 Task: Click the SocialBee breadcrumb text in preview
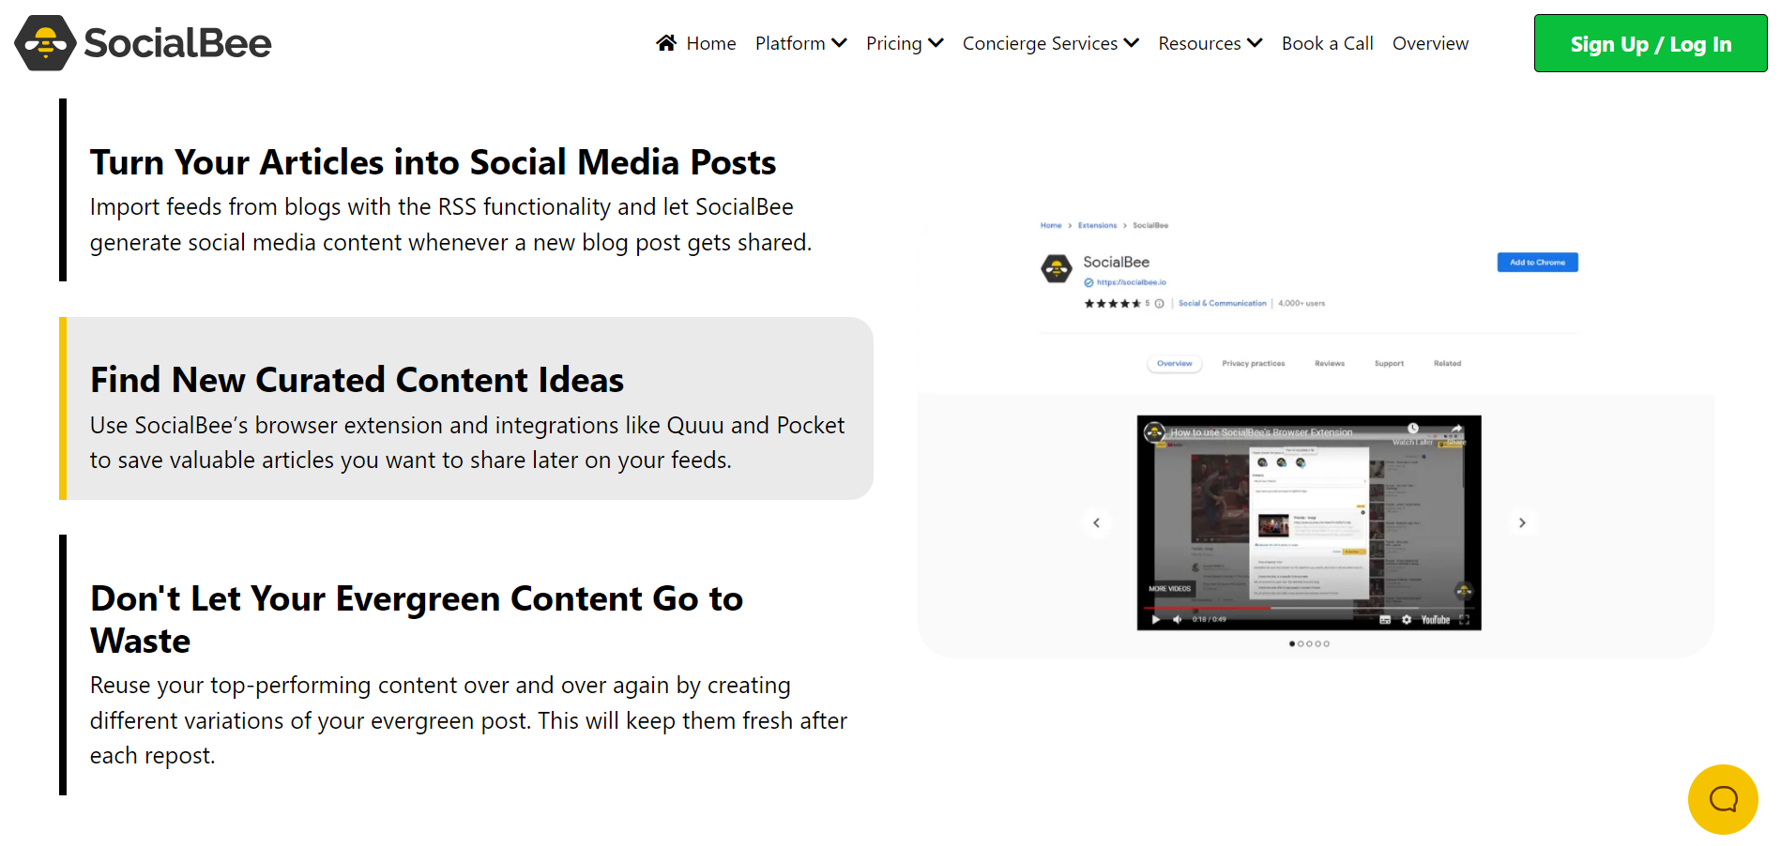tap(1150, 225)
